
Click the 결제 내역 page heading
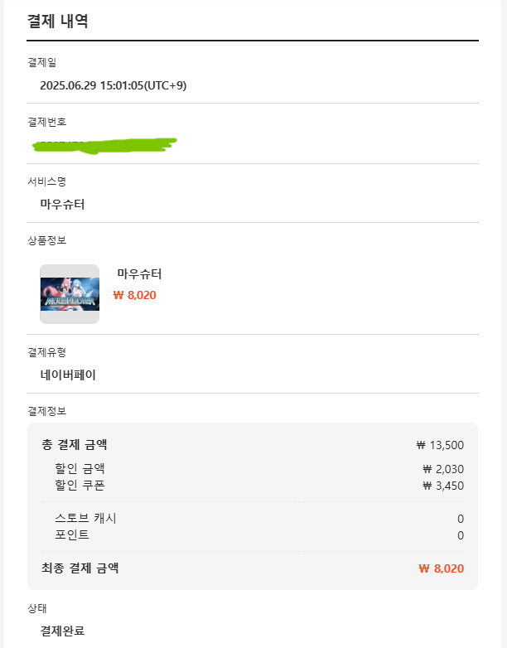pos(57,21)
